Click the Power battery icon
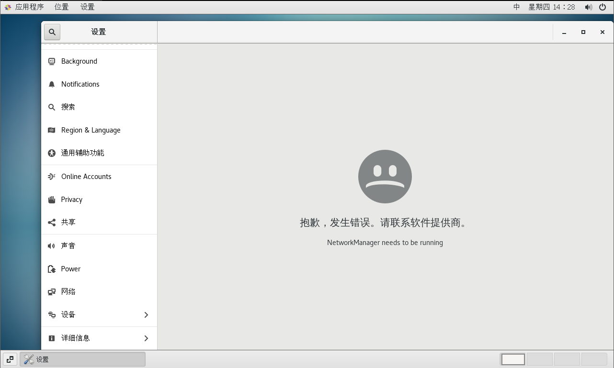 click(x=52, y=269)
